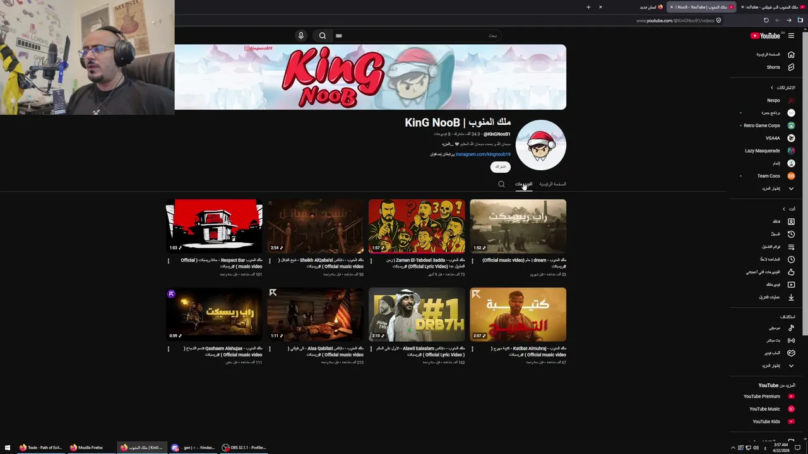Open options menu for Alaa Qabilati video
Viewport: 808px width, 454px height.
tap(270, 349)
